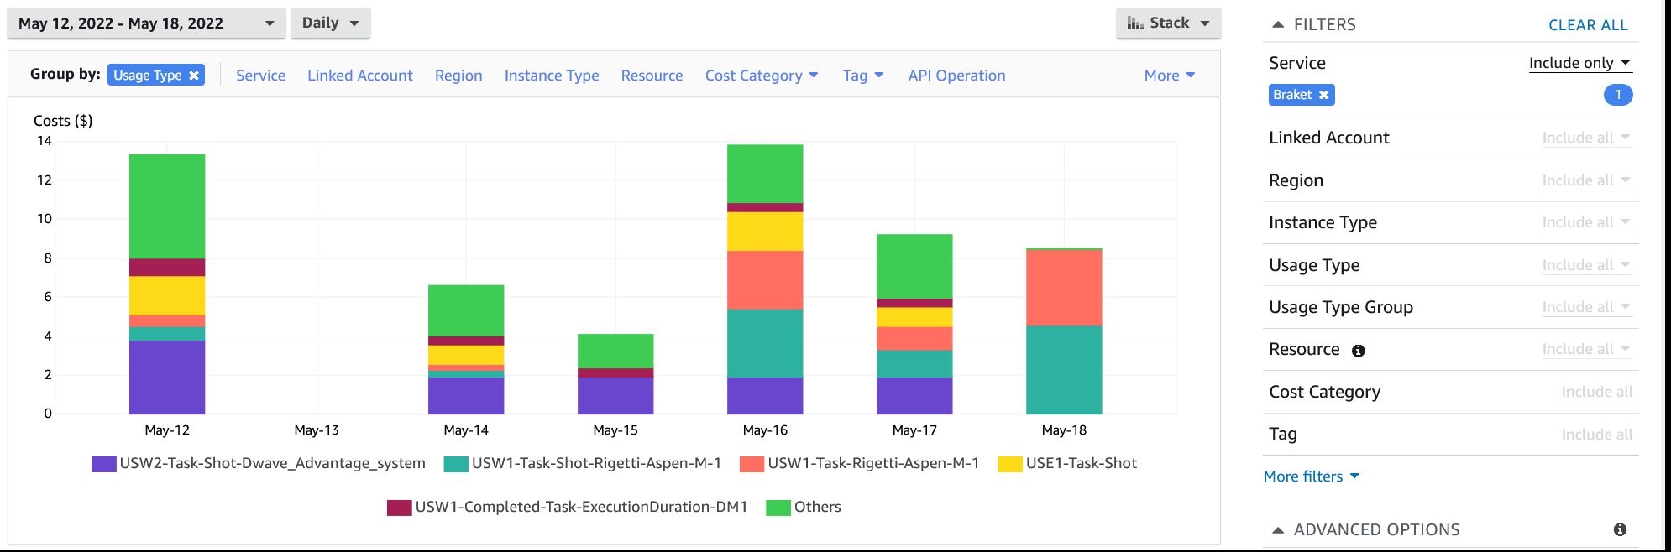Open the Service Include only dropdown
The width and height of the screenshot is (1671, 552).
pos(1579,63)
